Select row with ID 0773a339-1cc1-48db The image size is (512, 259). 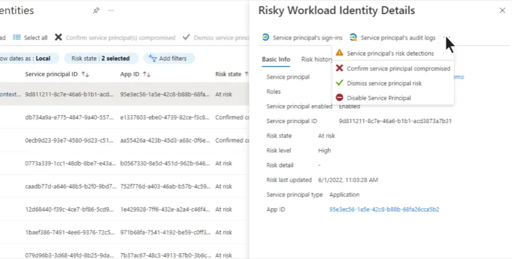(124, 163)
